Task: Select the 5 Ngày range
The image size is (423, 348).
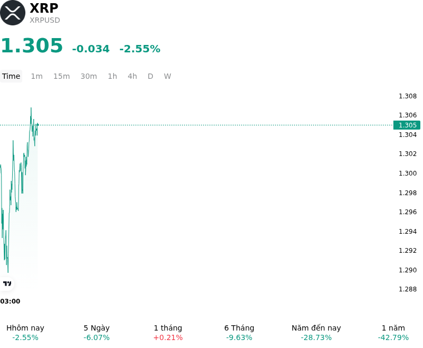Action: (97, 333)
